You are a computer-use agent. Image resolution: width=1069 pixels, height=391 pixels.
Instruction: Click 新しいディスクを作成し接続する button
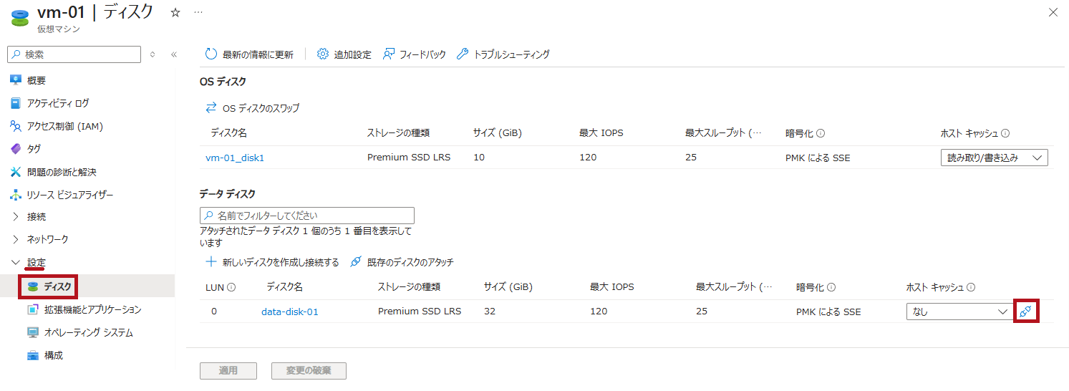273,262
